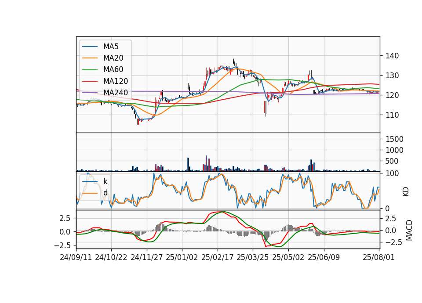Click the 25/05/02 date label
Screen dimensions: 422x303
coord(288,257)
